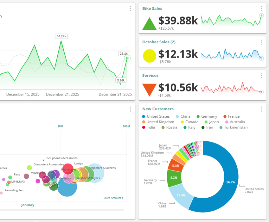Click the 44.27k peak data label
Image resolution: width=269 pixels, height=222 pixels.
tap(61, 36)
